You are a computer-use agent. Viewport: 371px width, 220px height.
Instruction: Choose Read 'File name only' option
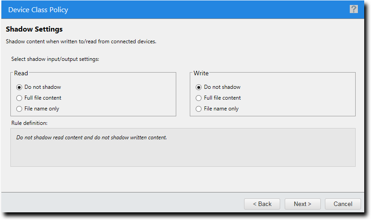click(x=19, y=109)
